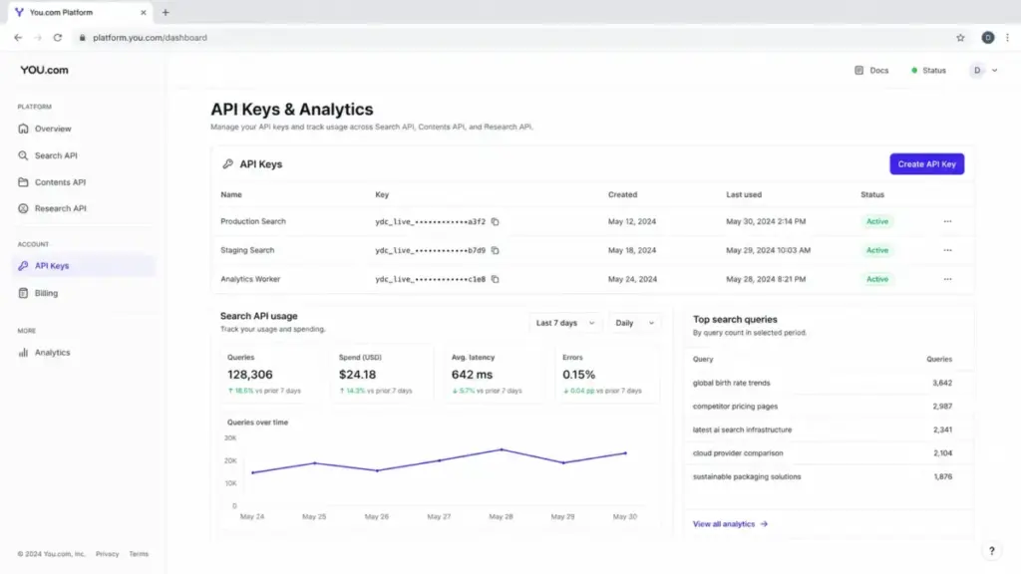Click the Staging Search key name

pyautogui.click(x=247, y=250)
